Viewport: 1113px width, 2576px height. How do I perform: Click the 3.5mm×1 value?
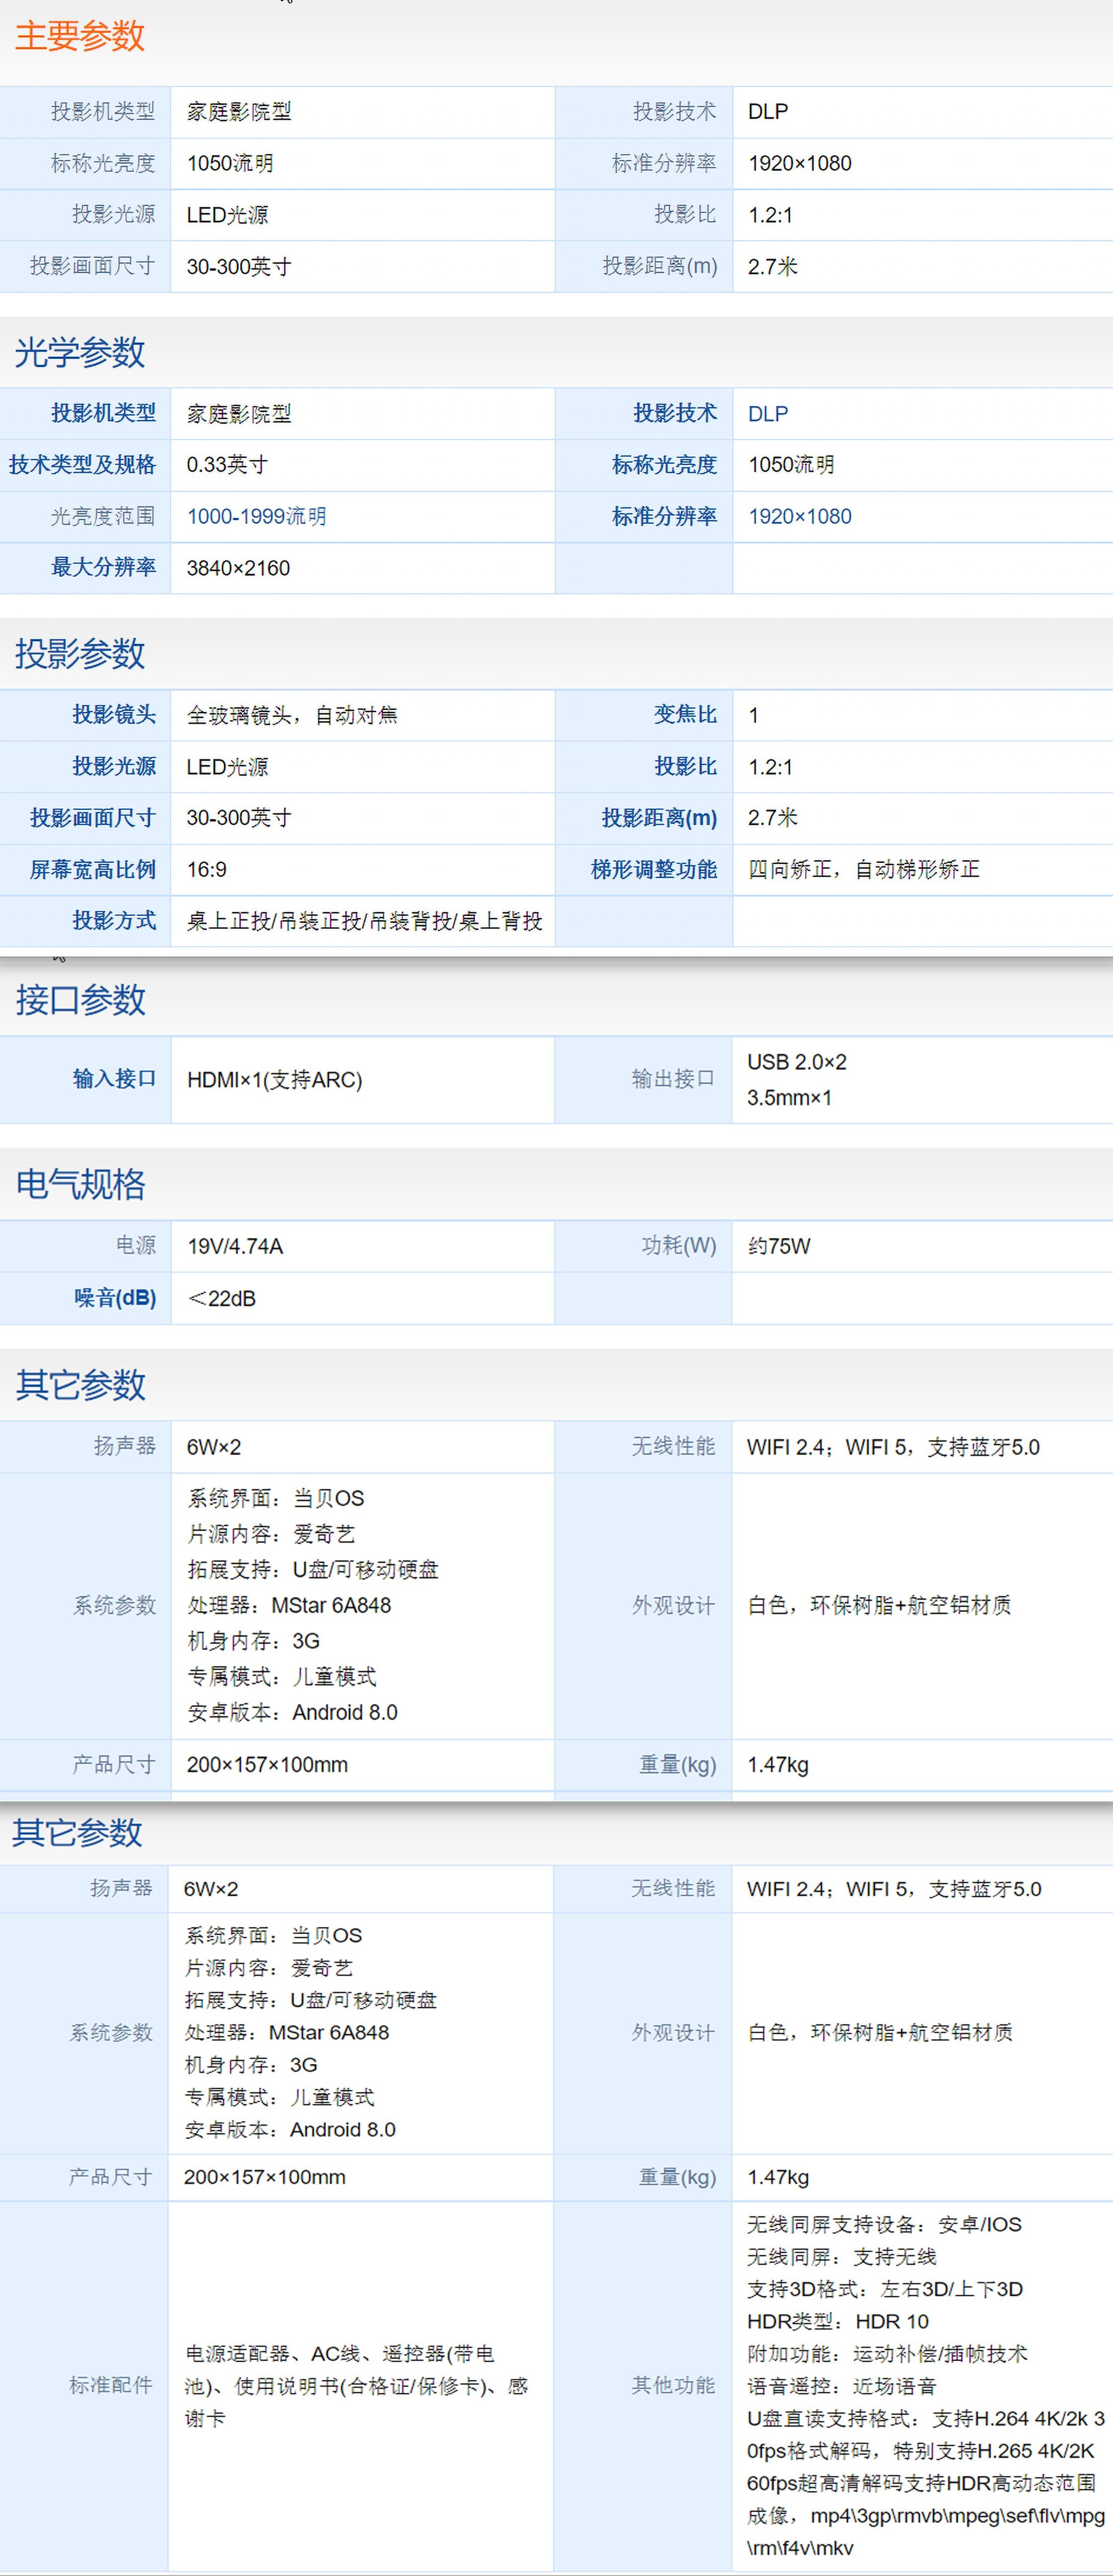click(x=789, y=1098)
